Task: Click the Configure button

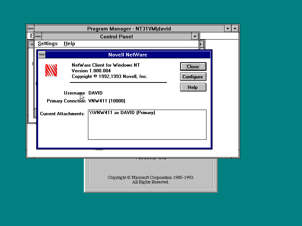Action: pos(193,77)
